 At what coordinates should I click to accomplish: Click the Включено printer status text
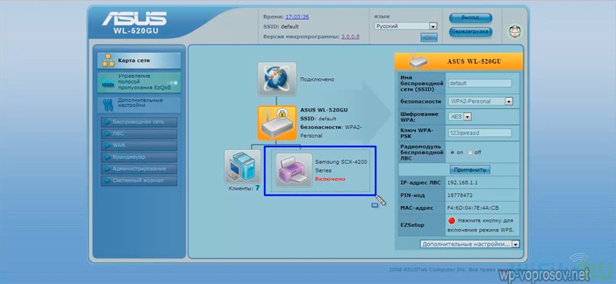click(330, 179)
